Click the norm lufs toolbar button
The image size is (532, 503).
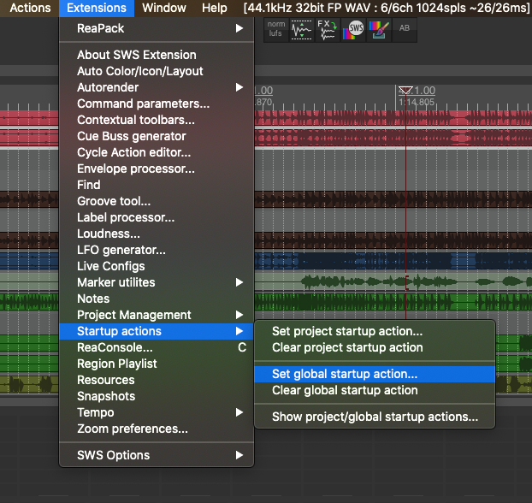(x=276, y=30)
